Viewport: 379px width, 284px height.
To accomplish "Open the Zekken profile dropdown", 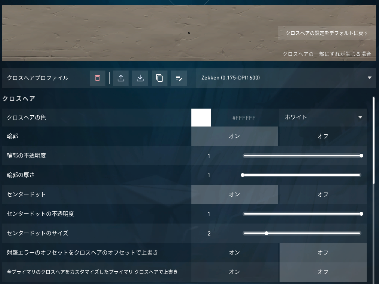I will [286, 78].
